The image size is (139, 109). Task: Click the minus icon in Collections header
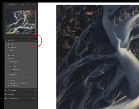click(32, 98)
